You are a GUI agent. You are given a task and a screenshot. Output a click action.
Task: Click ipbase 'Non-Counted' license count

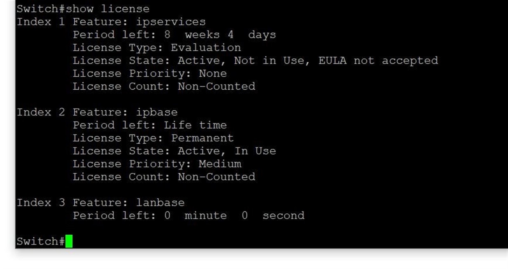pos(216,177)
